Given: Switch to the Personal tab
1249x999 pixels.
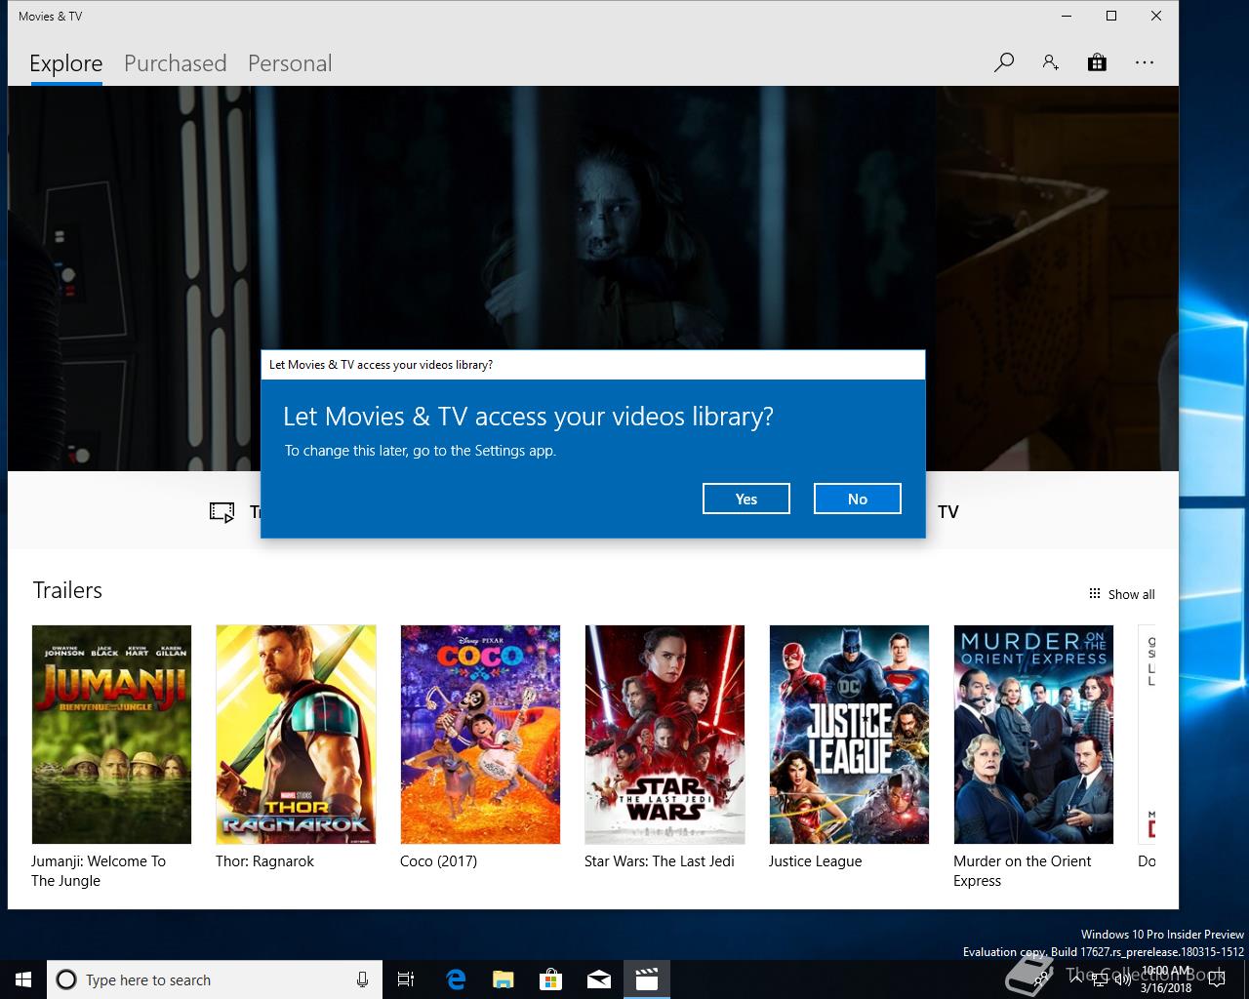Looking at the screenshot, I should tap(290, 63).
